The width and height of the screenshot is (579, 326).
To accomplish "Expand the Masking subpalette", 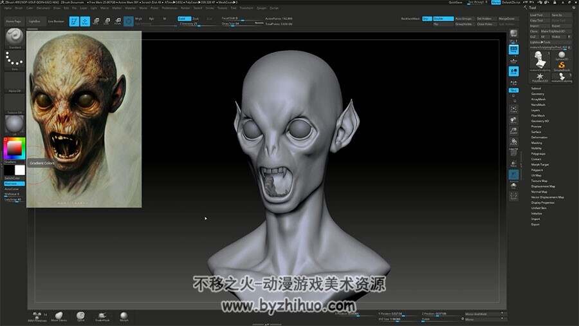I will pos(537,142).
